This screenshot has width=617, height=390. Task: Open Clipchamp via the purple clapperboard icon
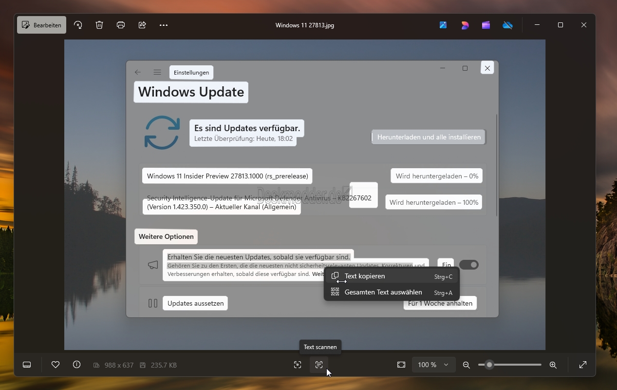coord(486,25)
